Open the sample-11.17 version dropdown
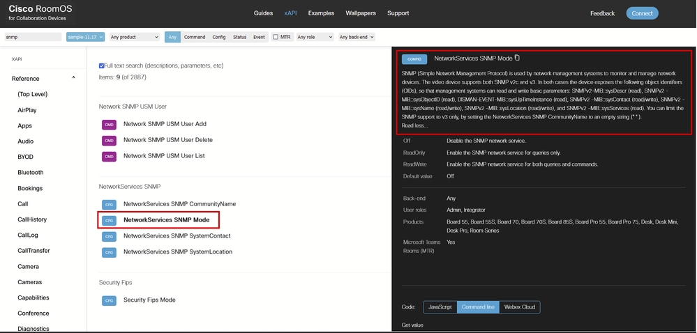Viewport: 697px width, 333px height. [85, 38]
